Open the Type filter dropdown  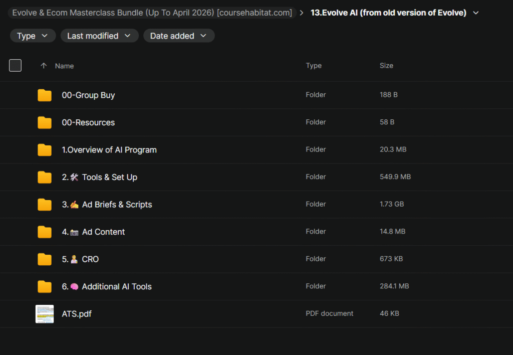(33, 36)
